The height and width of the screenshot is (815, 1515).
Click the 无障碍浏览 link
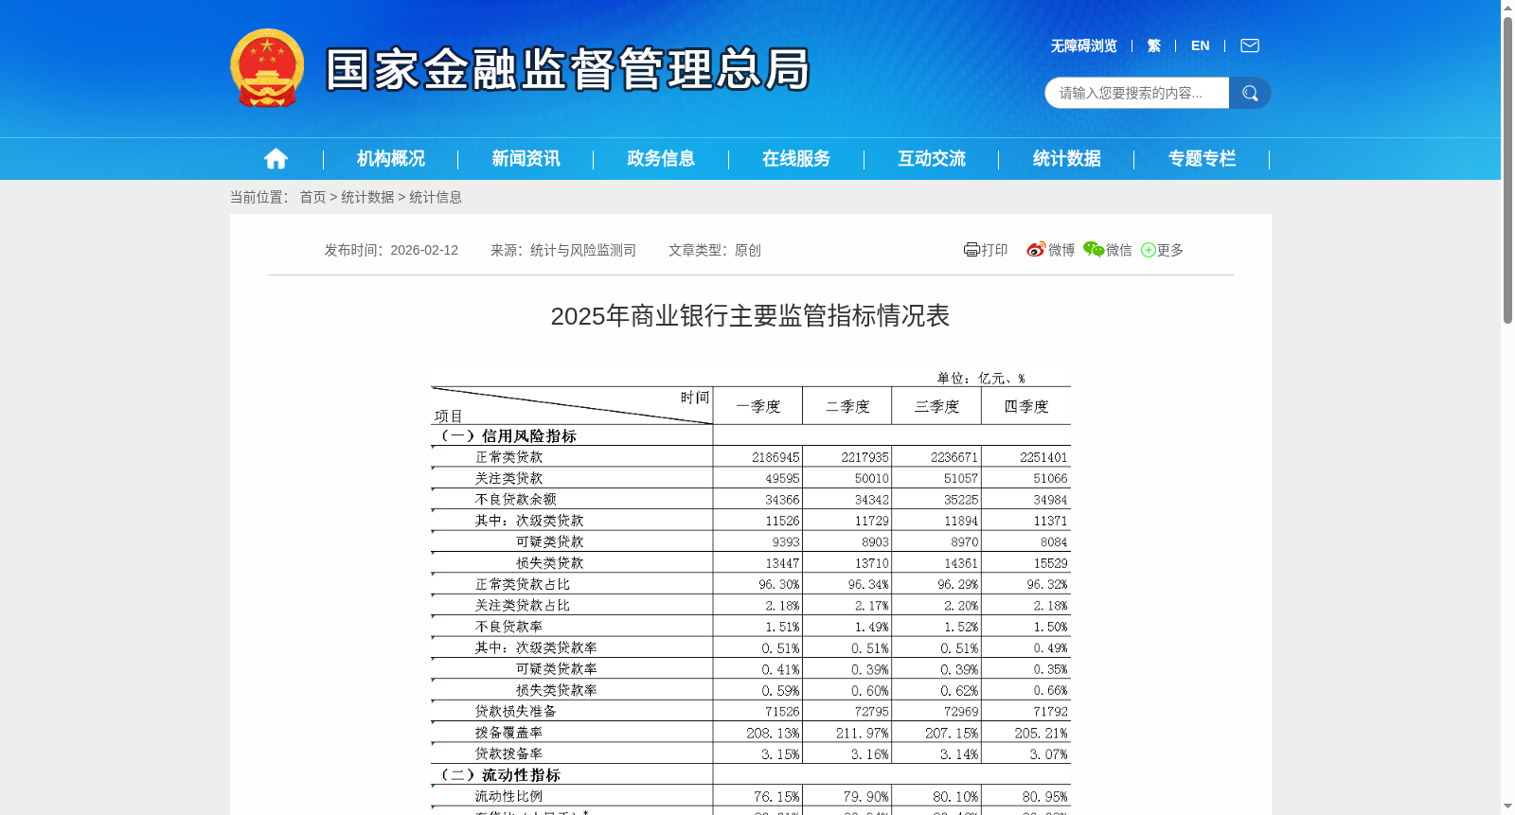point(1083,45)
